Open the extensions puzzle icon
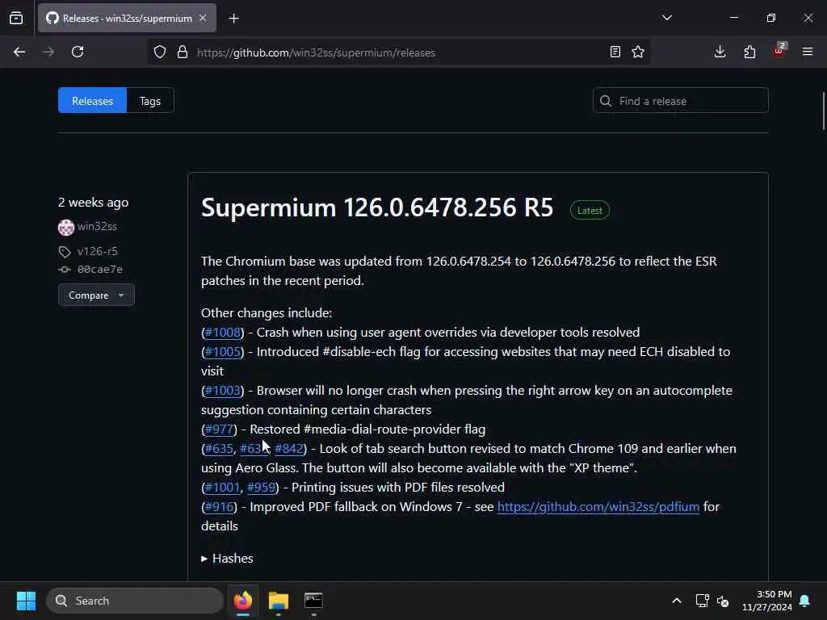The width and height of the screenshot is (827, 620). pos(749,52)
